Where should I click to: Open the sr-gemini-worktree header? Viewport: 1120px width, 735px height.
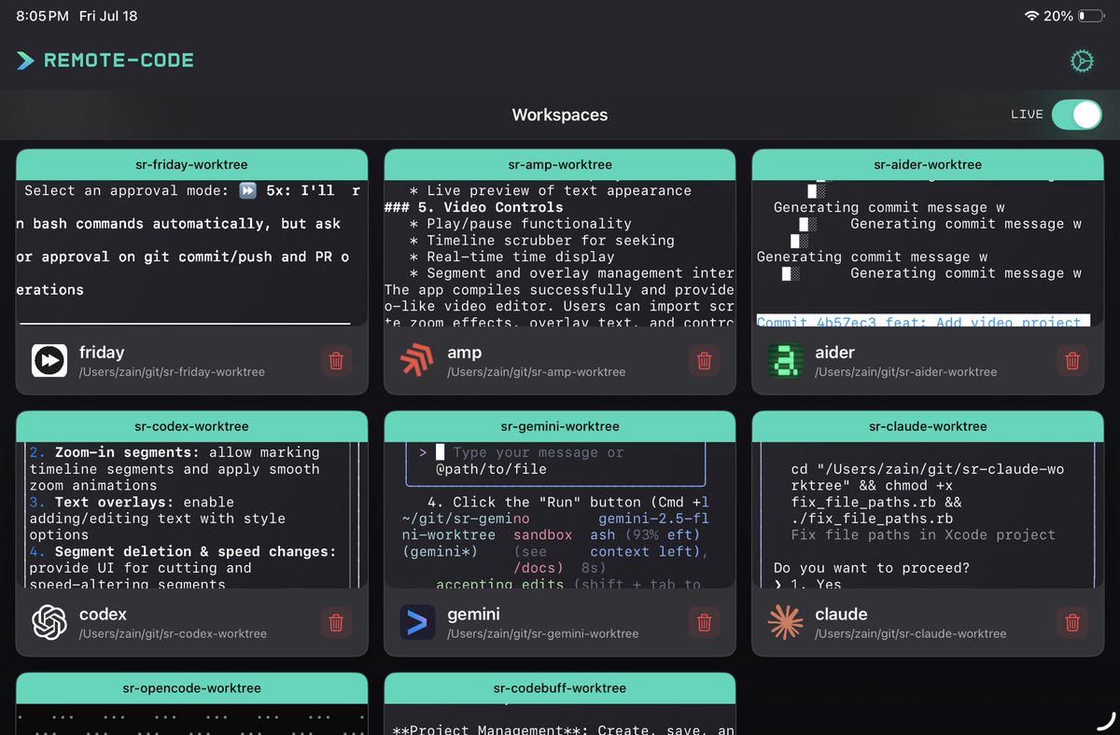point(560,426)
